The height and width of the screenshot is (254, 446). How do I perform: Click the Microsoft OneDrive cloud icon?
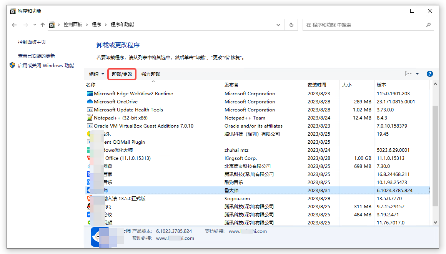coord(90,101)
